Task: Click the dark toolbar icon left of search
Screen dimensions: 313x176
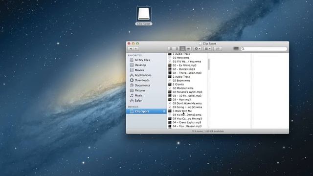Action: pos(236,48)
